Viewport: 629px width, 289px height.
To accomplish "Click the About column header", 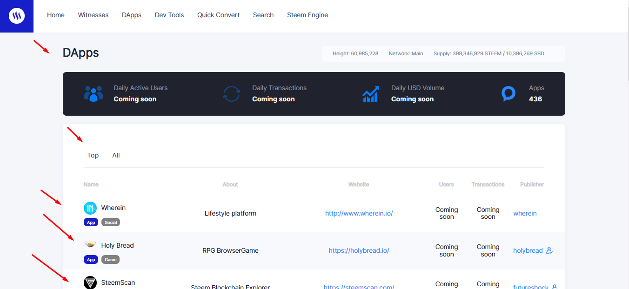I will pyautogui.click(x=230, y=184).
